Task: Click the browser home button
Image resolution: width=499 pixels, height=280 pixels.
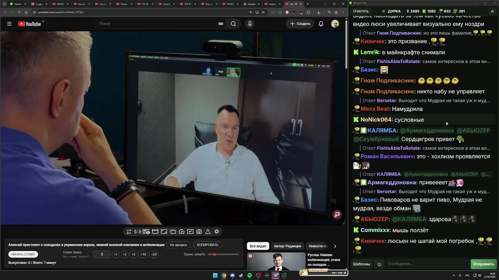Action: (x=27, y=12)
